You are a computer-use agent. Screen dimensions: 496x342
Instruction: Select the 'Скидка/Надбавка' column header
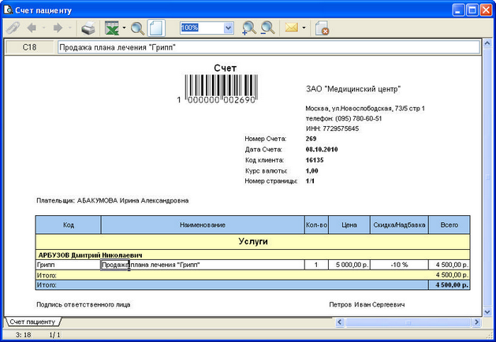[399, 225]
